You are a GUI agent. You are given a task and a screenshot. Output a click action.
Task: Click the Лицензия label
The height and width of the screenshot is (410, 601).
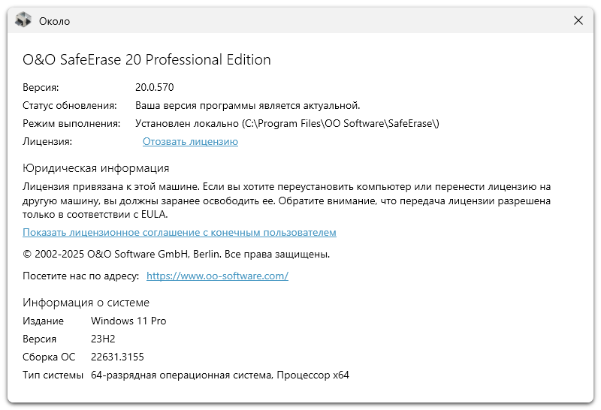pyautogui.click(x=47, y=141)
